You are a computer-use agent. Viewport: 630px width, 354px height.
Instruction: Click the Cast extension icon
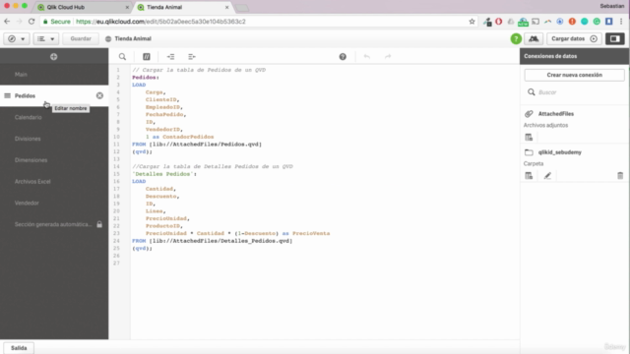point(535,22)
